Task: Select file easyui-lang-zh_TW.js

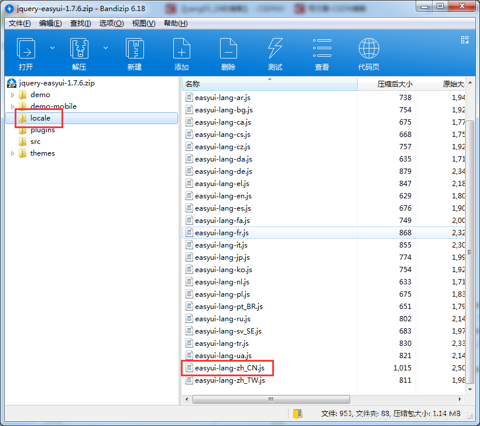Action: coord(230,380)
